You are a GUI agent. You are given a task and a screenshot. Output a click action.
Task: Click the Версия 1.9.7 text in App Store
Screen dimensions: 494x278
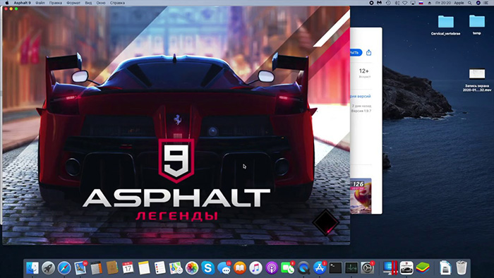tap(361, 111)
